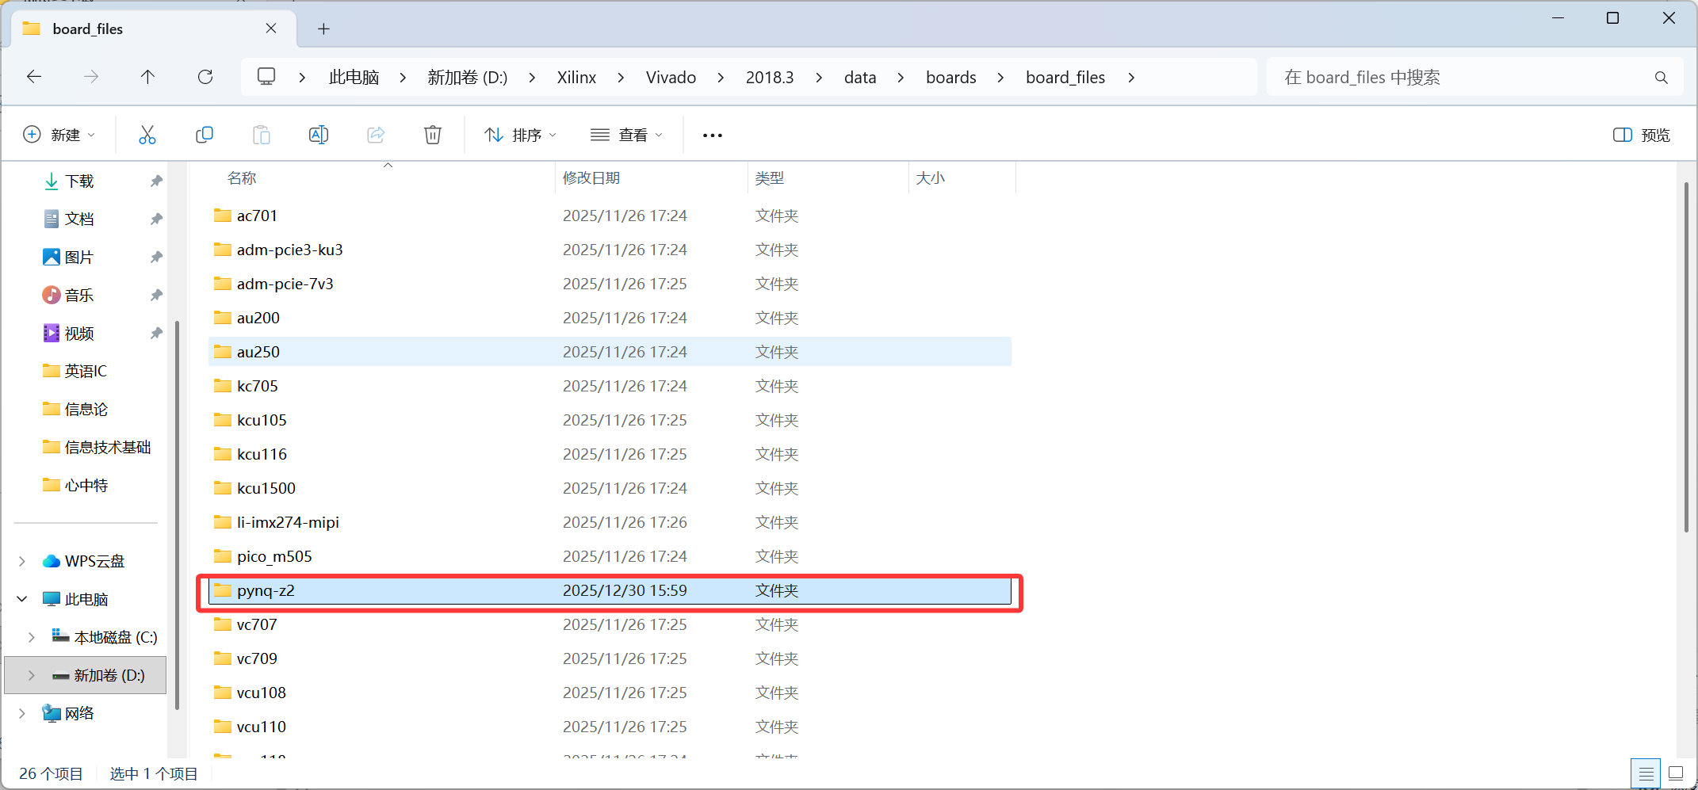The width and height of the screenshot is (1698, 790).
Task: Click the PC monitor icon in address bar
Action: 266,77
